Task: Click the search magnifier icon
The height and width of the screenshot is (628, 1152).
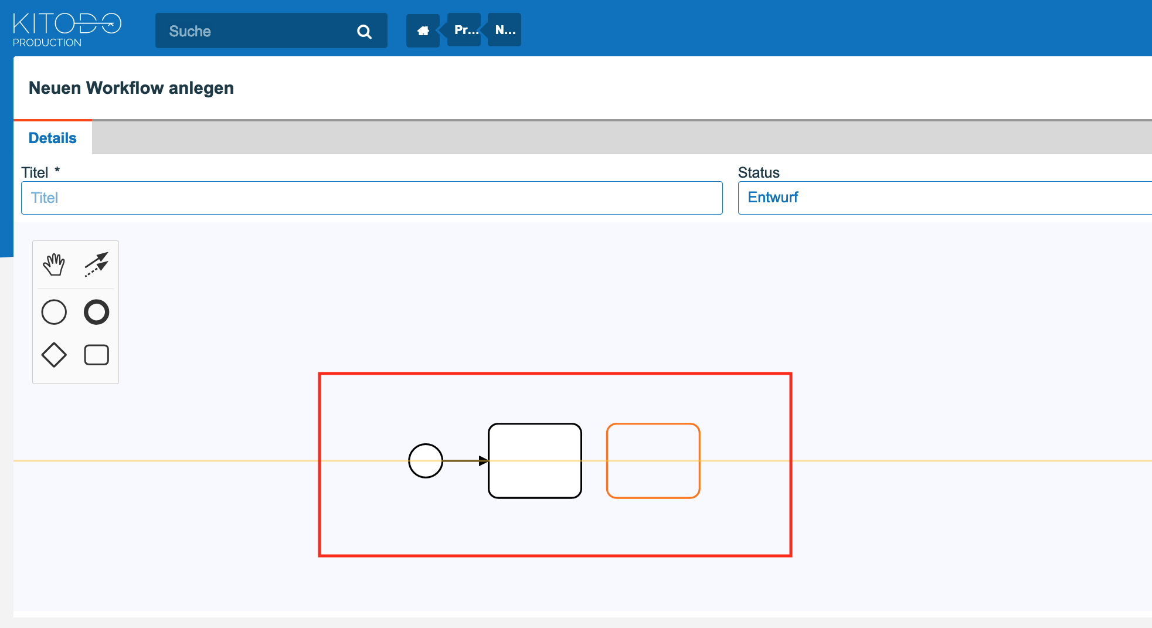Action: pyautogui.click(x=364, y=32)
